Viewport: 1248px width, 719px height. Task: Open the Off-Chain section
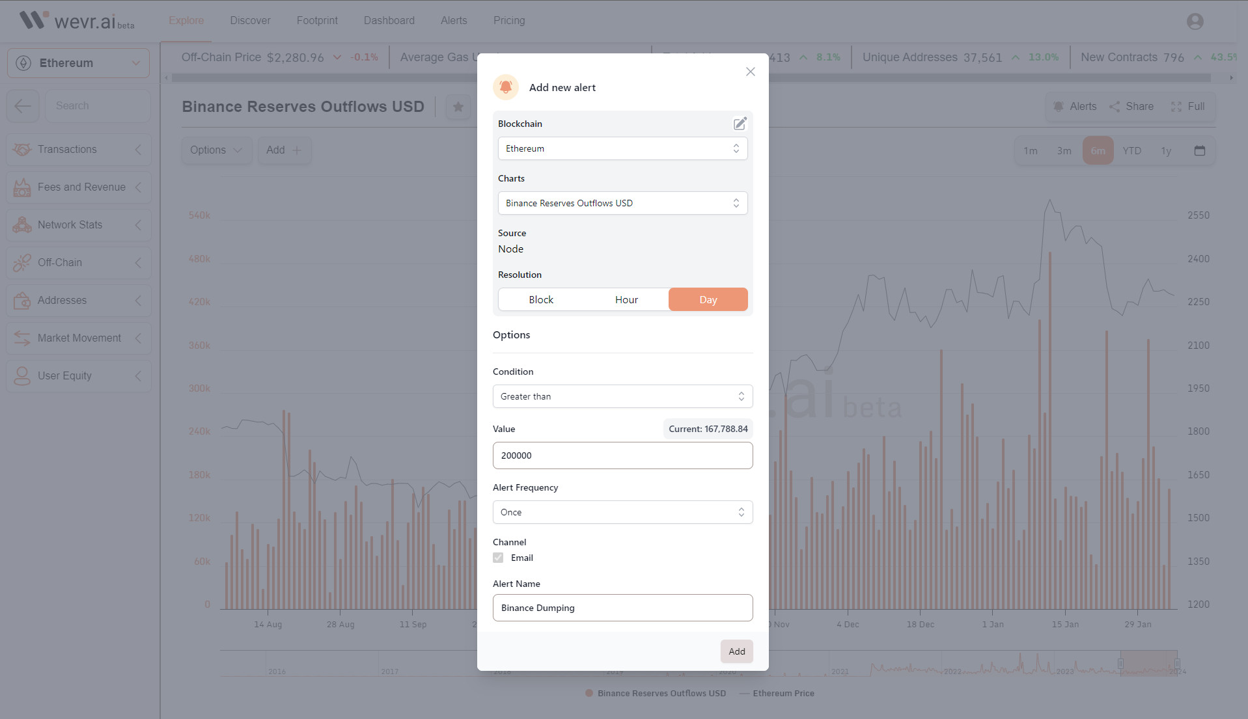coord(22,262)
